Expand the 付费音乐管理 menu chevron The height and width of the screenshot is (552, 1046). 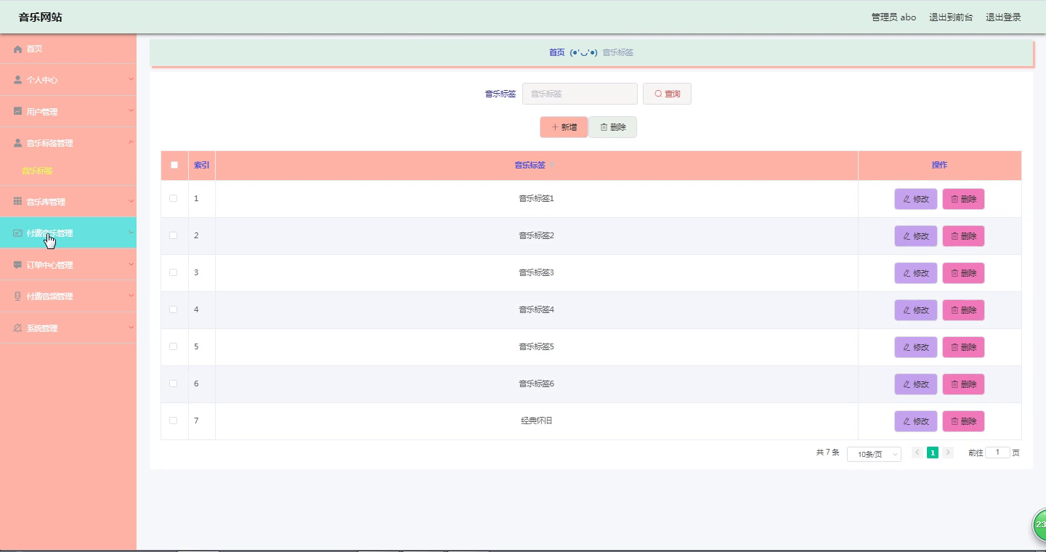pos(131,232)
